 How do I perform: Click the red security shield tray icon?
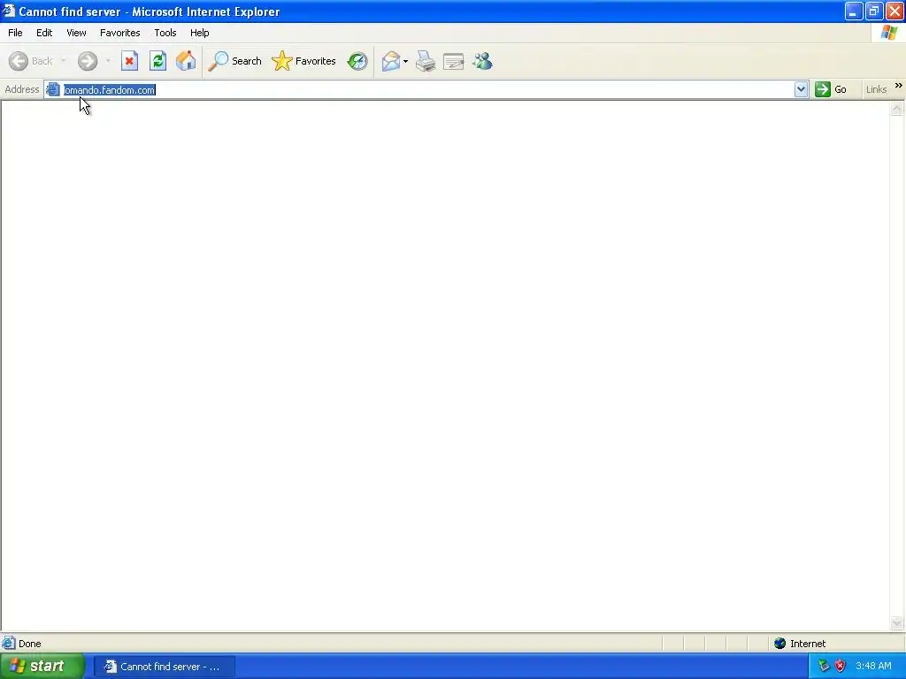[x=841, y=667]
